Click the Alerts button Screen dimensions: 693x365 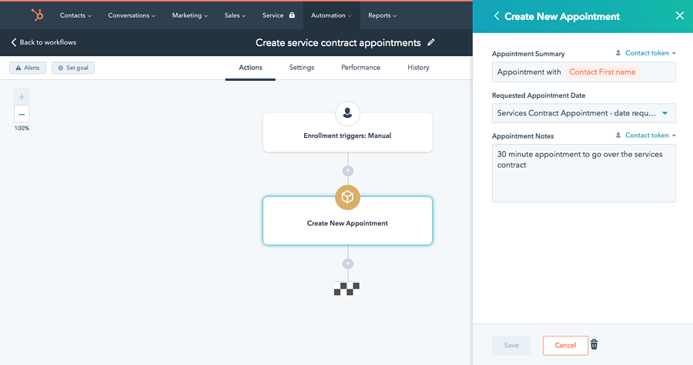(x=28, y=68)
